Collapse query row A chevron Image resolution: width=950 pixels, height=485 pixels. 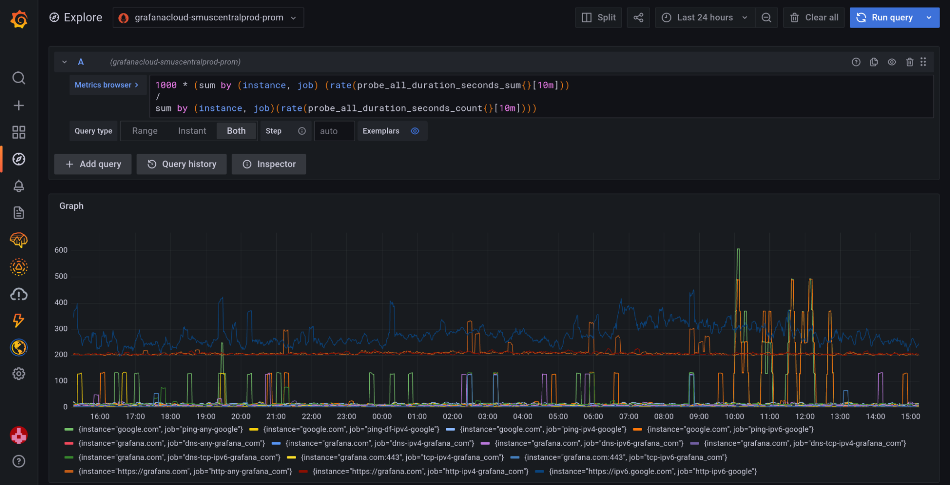65,62
